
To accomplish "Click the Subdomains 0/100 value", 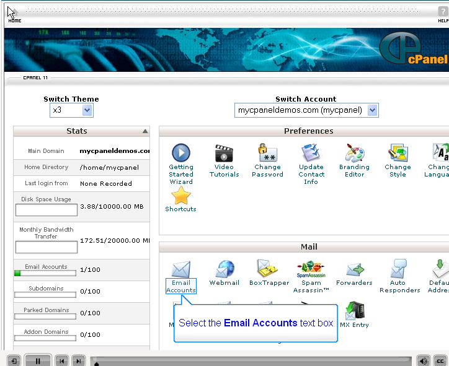I will [90, 291].
